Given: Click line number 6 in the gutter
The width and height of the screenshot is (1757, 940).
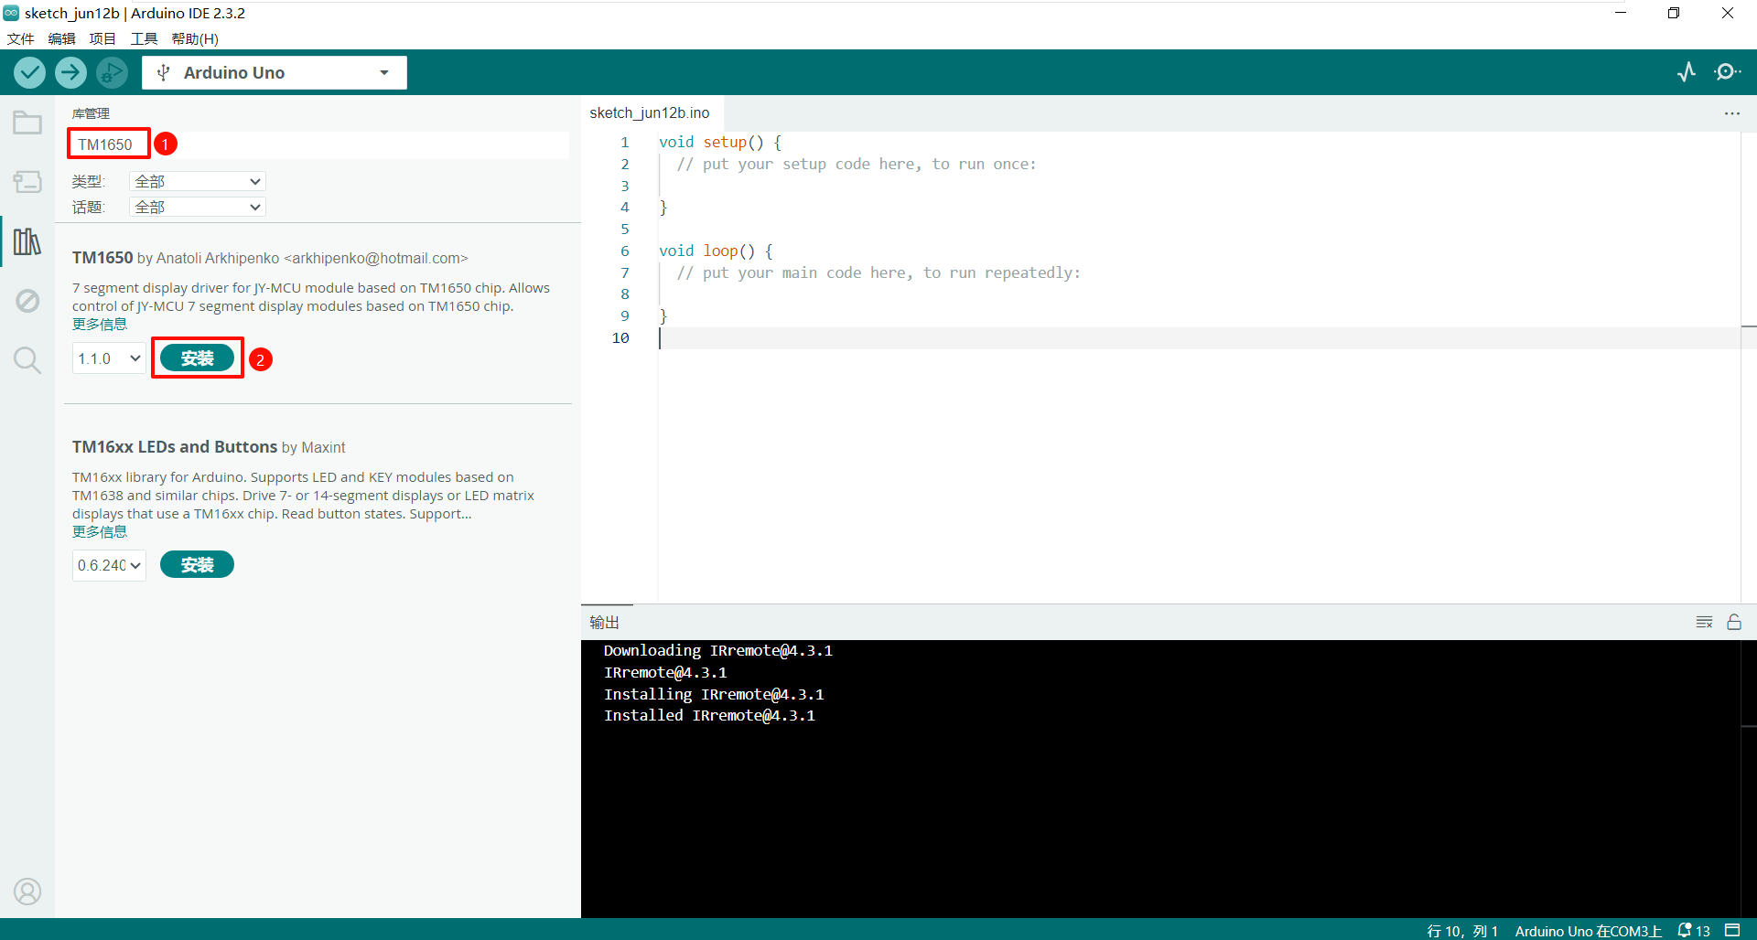Looking at the screenshot, I should click(x=625, y=251).
